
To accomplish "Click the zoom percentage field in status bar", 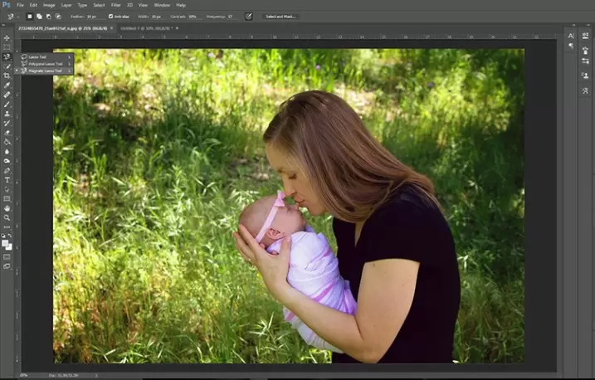I will coord(25,375).
